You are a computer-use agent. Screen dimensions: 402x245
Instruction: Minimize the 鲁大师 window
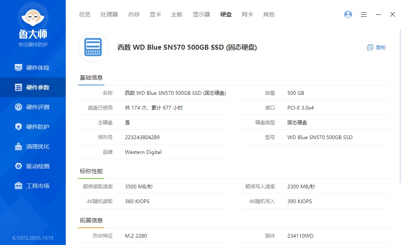click(378, 15)
